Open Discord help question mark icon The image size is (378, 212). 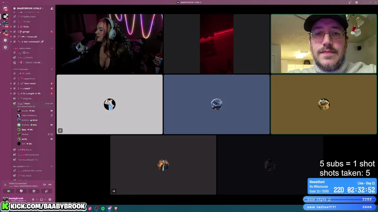356,2
